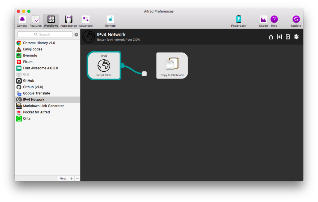Add a new workflow with plus button
Screen dimensions: 318x202
[x=72, y=178]
